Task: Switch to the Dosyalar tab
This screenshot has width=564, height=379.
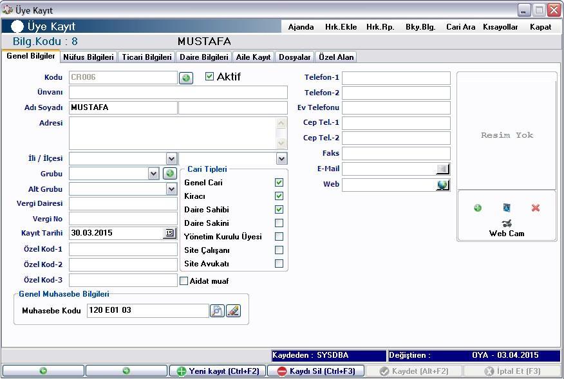Action: [x=295, y=57]
